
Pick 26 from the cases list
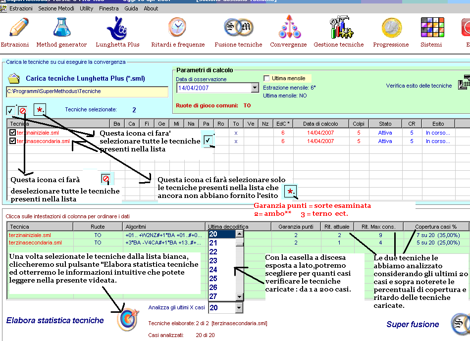coord(222,287)
